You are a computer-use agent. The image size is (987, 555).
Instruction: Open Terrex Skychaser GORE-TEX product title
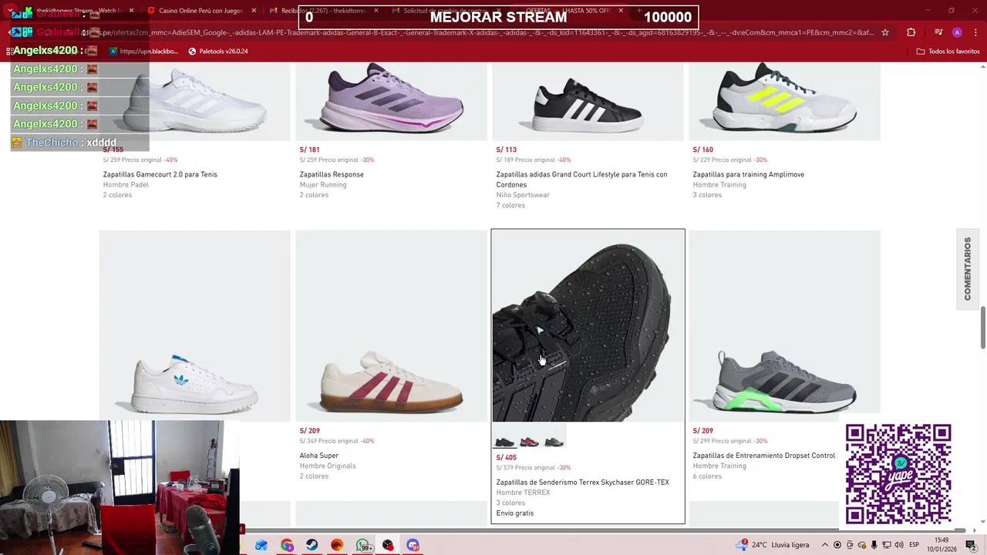pos(582,483)
